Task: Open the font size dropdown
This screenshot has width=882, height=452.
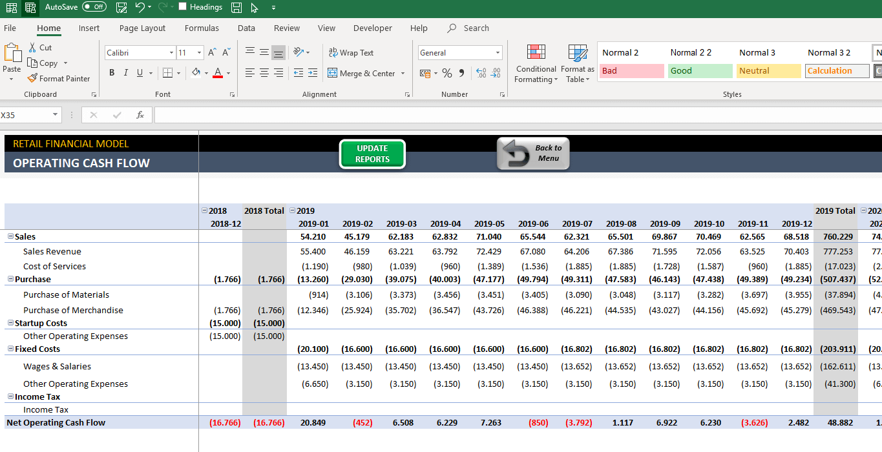Action: pyautogui.click(x=200, y=53)
